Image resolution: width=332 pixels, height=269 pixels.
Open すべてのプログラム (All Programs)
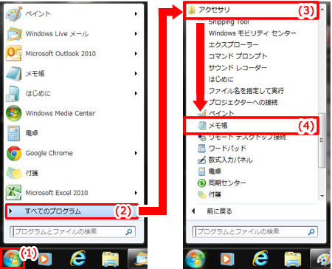tap(72, 211)
